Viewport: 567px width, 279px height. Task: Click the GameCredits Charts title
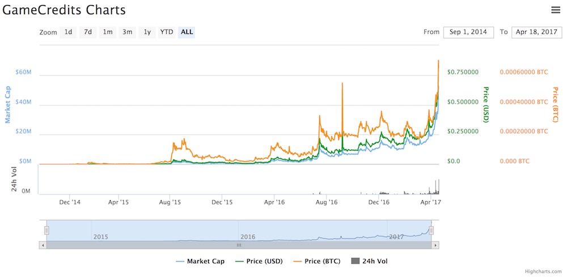pos(64,10)
